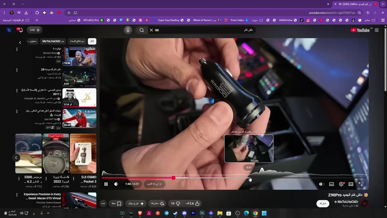This screenshot has height=218, width=387.
Task: Open the Super Easy Reading bookmark
Action: tap(171, 20)
